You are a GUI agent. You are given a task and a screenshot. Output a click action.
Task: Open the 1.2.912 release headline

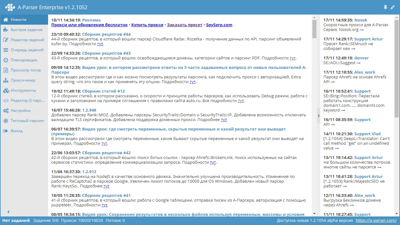(x=89, y=172)
